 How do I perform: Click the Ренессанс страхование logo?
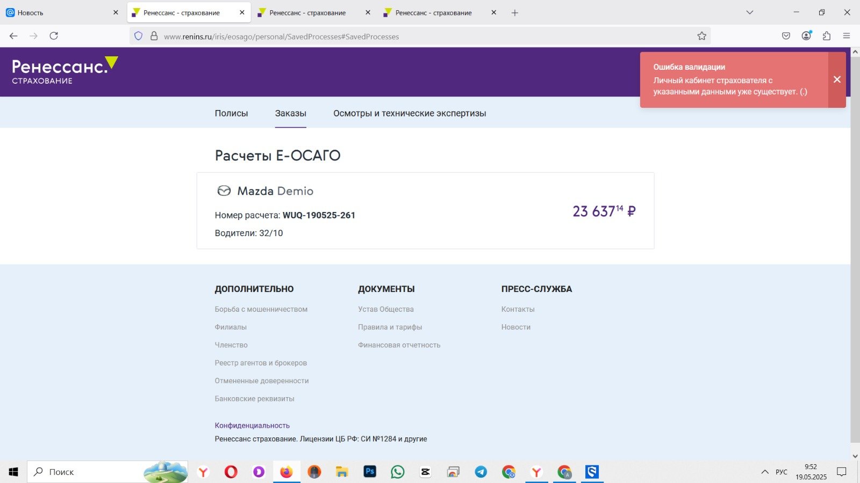click(x=64, y=71)
